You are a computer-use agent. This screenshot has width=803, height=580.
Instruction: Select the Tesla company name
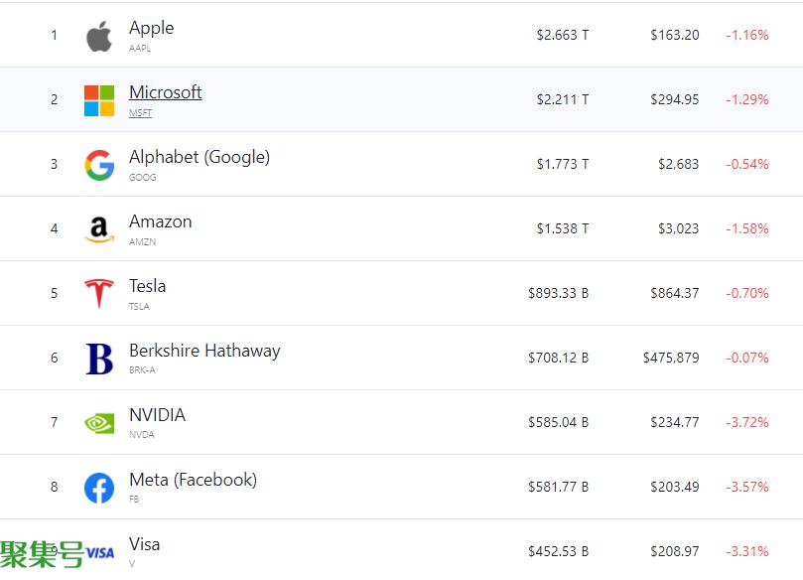click(147, 286)
